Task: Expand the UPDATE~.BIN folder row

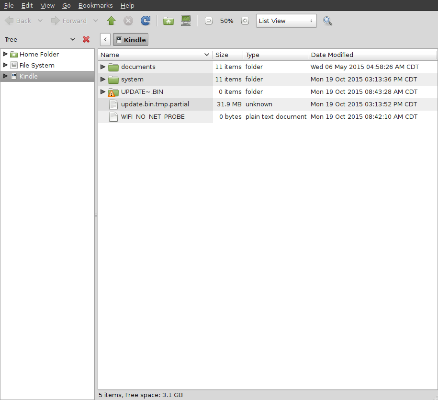Action: (x=103, y=91)
